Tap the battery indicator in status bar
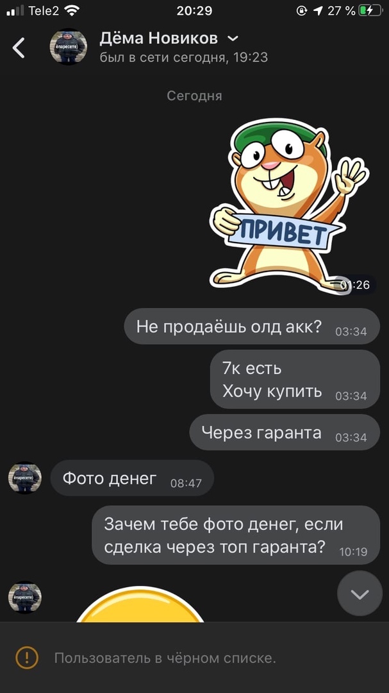This screenshot has height=693, width=389. [370, 11]
